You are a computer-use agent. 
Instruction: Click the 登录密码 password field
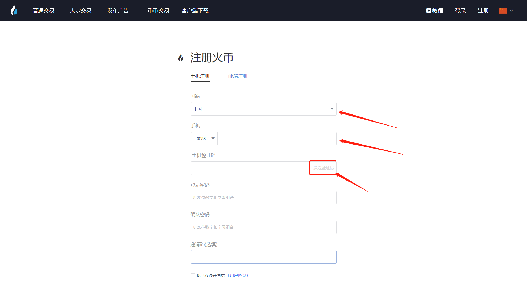click(x=264, y=198)
